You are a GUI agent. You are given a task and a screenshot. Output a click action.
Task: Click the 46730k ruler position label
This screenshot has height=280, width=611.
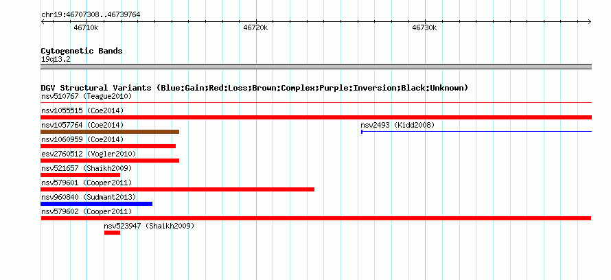pos(424,28)
